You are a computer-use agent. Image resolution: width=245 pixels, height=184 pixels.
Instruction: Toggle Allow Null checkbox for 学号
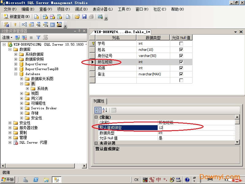click(181, 43)
